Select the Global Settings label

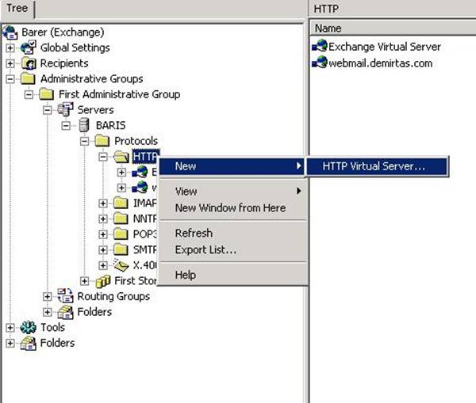75,48
